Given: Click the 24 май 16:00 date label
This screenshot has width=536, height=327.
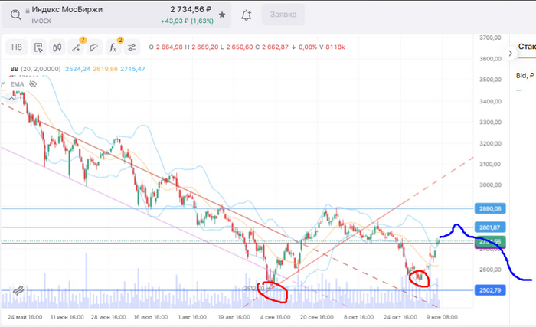Looking at the screenshot, I should 25,317.
